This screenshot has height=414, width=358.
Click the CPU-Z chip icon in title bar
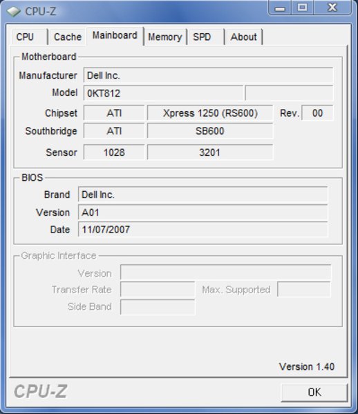(x=14, y=11)
